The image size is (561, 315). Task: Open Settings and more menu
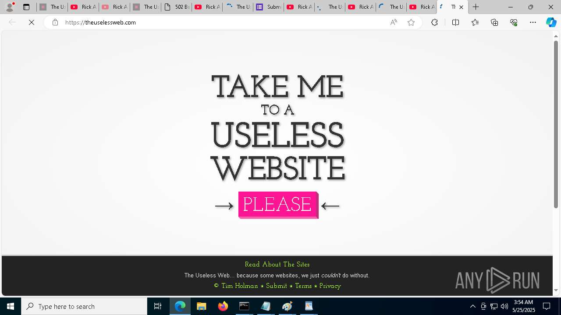click(x=533, y=22)
